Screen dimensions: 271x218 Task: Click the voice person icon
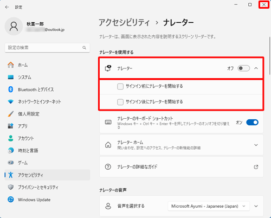tap(108, 206)
